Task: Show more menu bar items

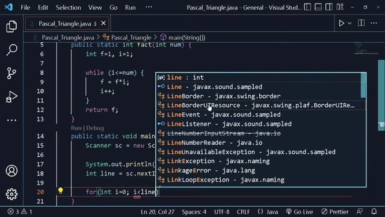Action: [x=149, y=7]
